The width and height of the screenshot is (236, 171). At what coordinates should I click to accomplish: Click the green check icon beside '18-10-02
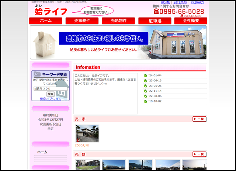[x=145, y=101]
